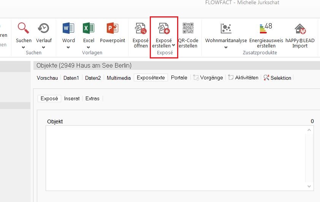Click Energieausweis erstellen icon
The width and height of the screenshot is (320, 202).
coord(266,28)
